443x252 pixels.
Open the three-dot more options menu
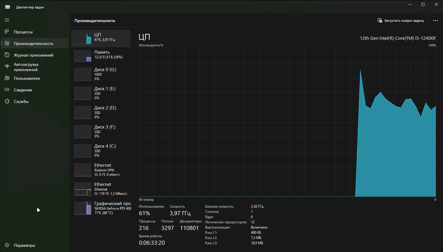pos(435,20)
